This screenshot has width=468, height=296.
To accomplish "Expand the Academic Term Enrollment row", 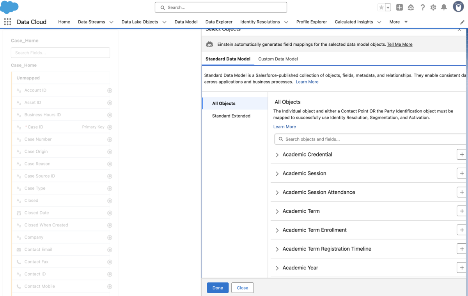I will click(x=277, y=230).
